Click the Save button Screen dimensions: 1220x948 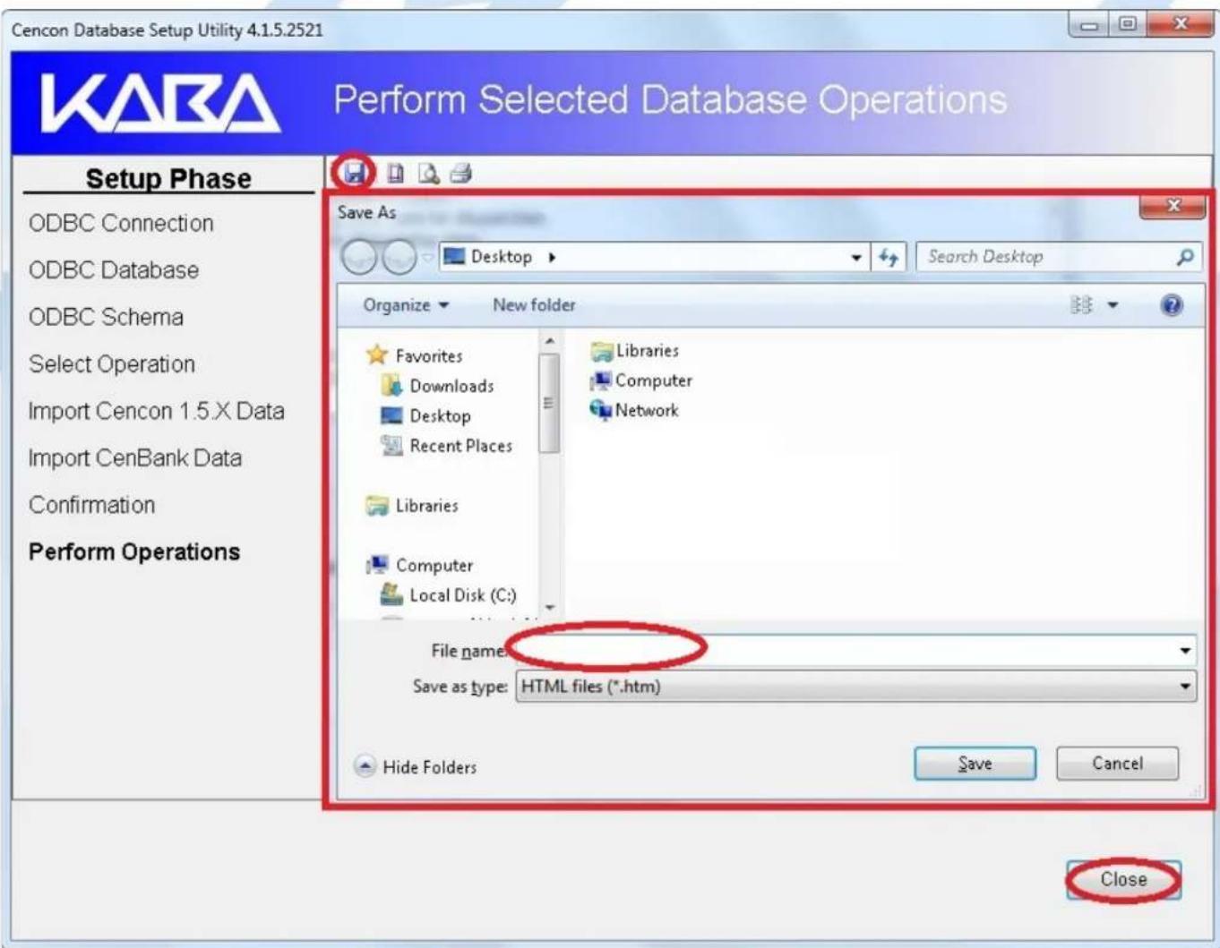[975, 764]
